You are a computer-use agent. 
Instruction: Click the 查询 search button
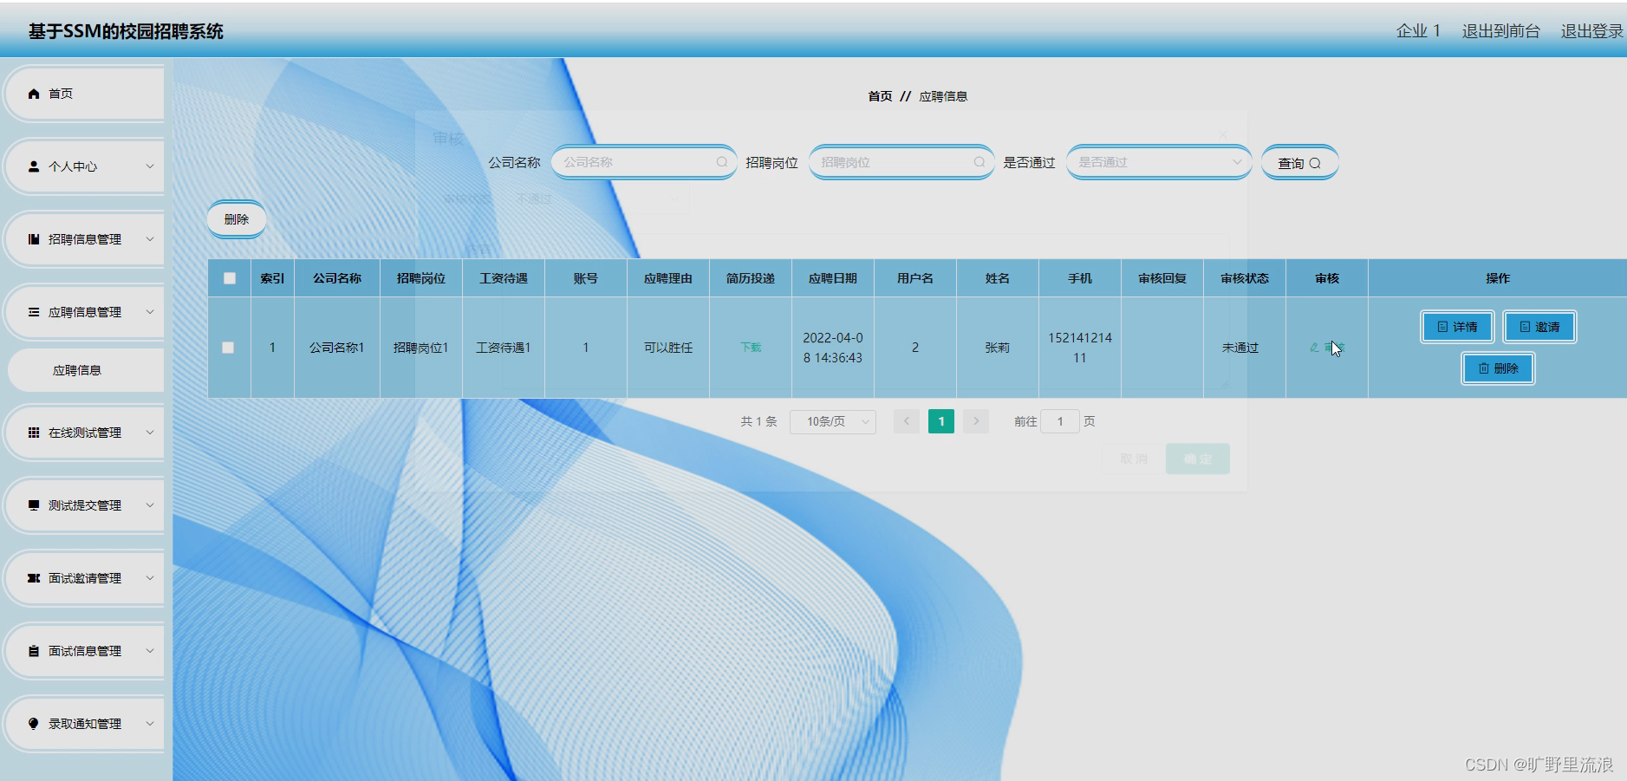1300,162
